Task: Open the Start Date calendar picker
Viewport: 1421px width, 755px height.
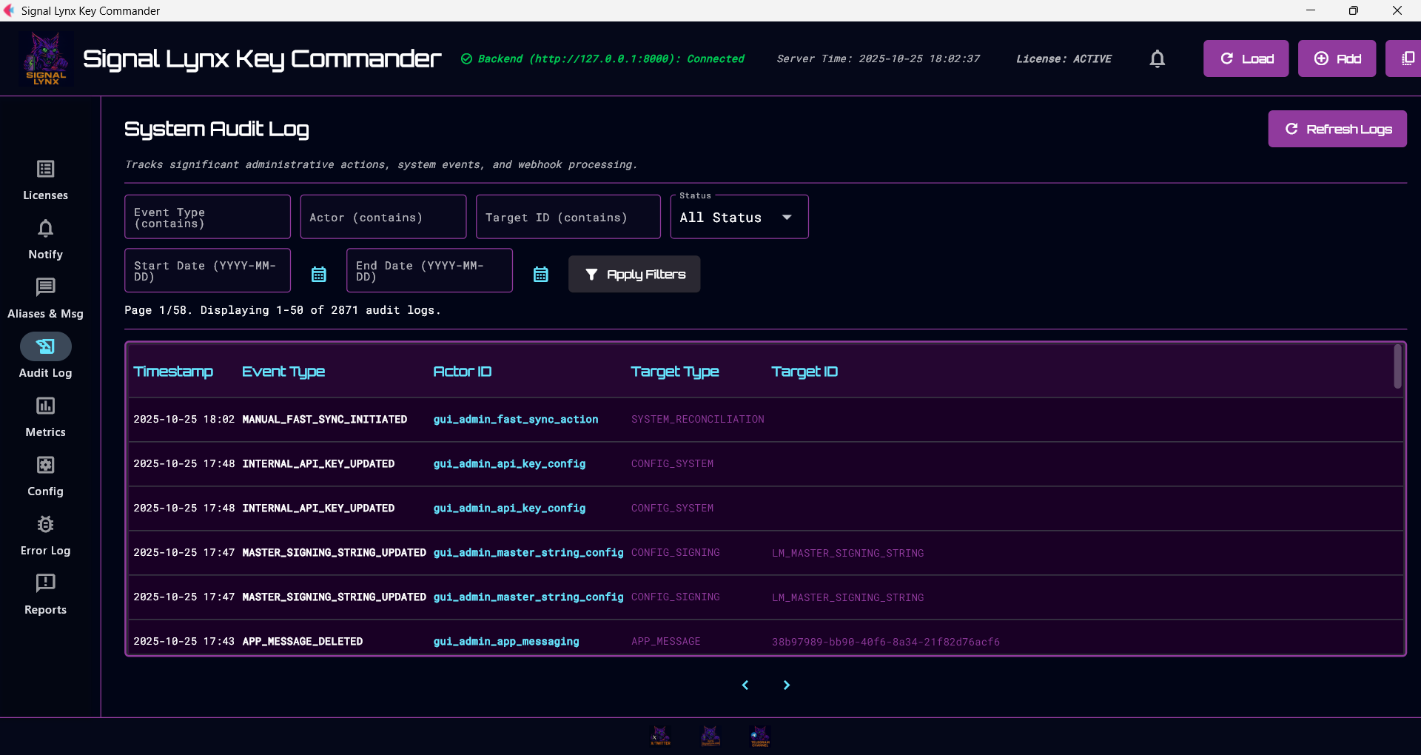Action: point(318,274)
